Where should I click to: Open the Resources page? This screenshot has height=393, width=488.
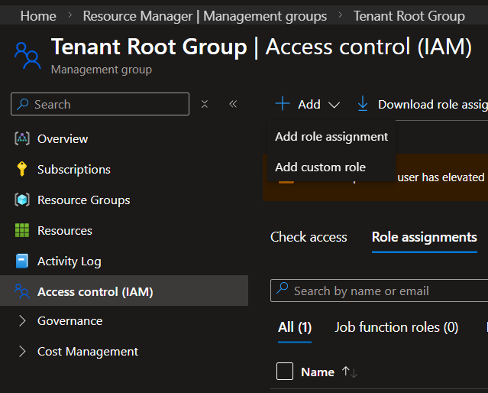(x=65, y=231)
